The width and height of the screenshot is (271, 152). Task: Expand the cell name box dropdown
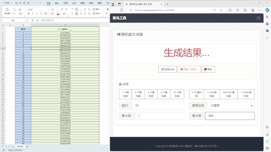(25, 20)
